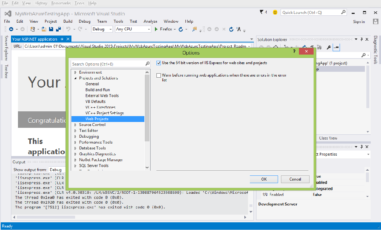Close the 'Your ASP.NET application' document tab
This screenshot has width=381, height=230.
68,39
